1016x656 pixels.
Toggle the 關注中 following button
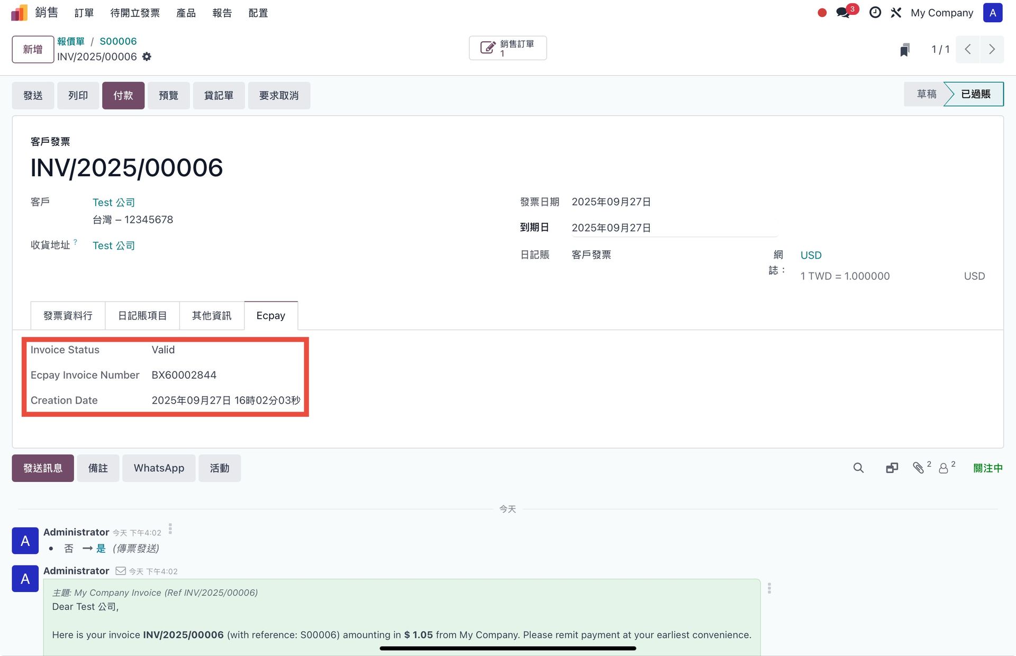tap(987, 468)
